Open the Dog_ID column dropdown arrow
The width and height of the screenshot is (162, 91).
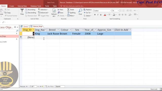(x=33, y=30)
